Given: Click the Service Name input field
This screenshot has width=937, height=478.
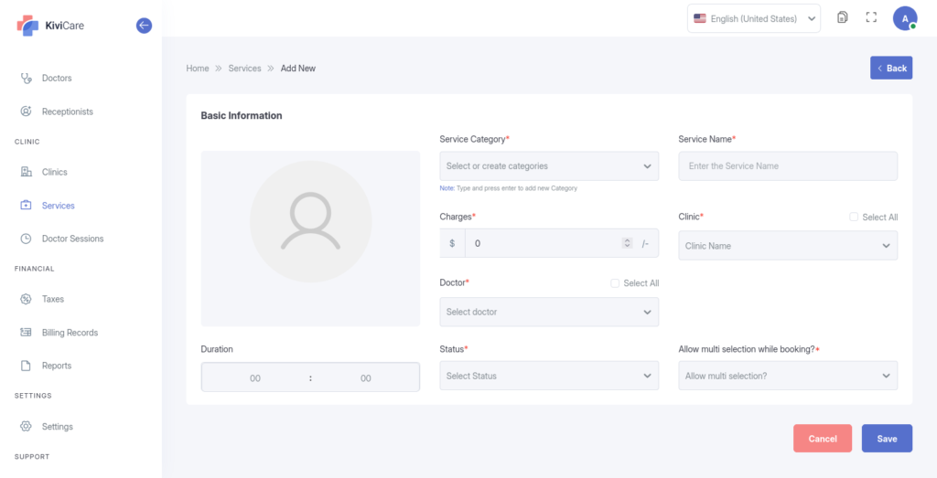Looking at the screenshot, I should click(x=787, y=166).
